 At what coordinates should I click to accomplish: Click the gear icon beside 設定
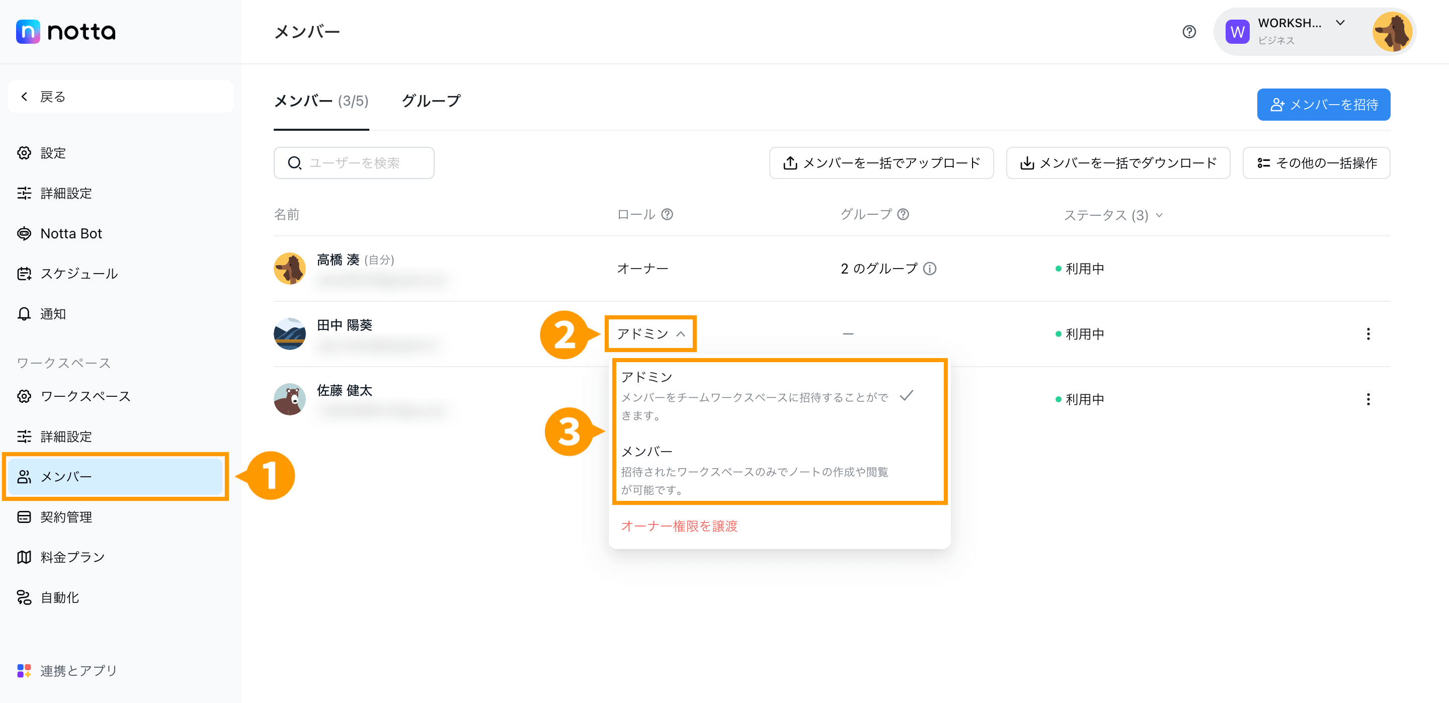(x=24, y=153)
